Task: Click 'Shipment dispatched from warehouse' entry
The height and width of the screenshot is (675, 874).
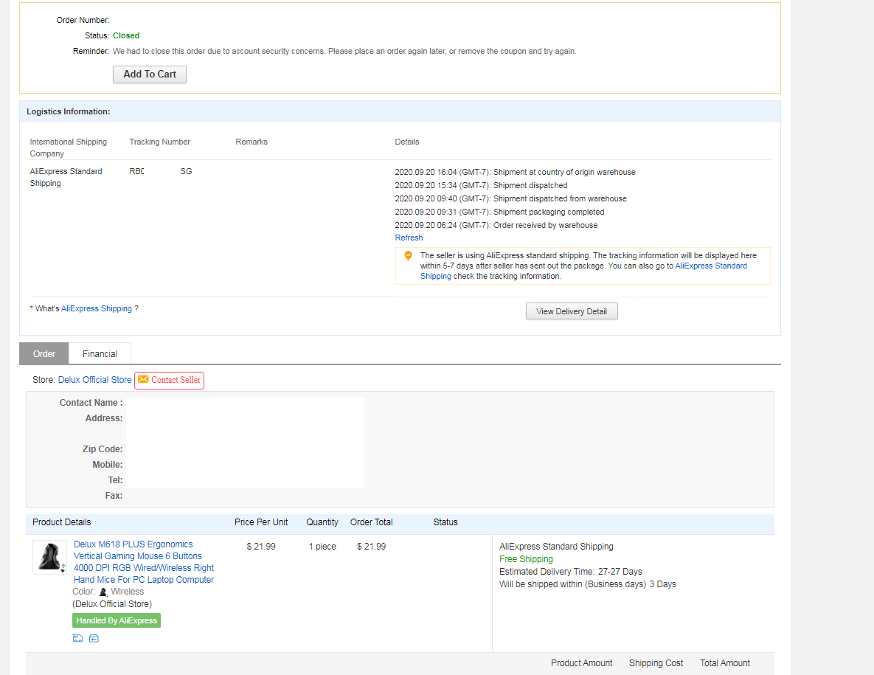Action: pyautogui.click(x=510, y=199)
